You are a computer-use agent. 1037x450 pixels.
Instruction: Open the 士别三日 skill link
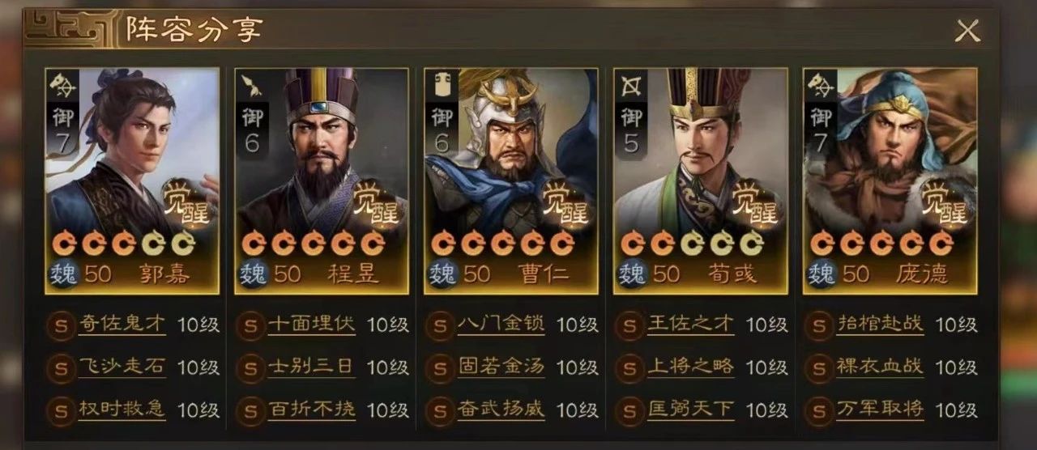coord(312,367)
